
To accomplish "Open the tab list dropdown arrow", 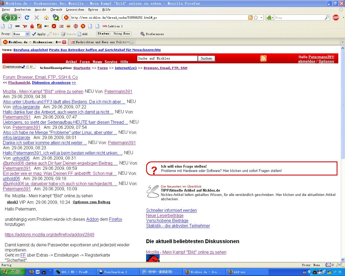I will 343,42.
